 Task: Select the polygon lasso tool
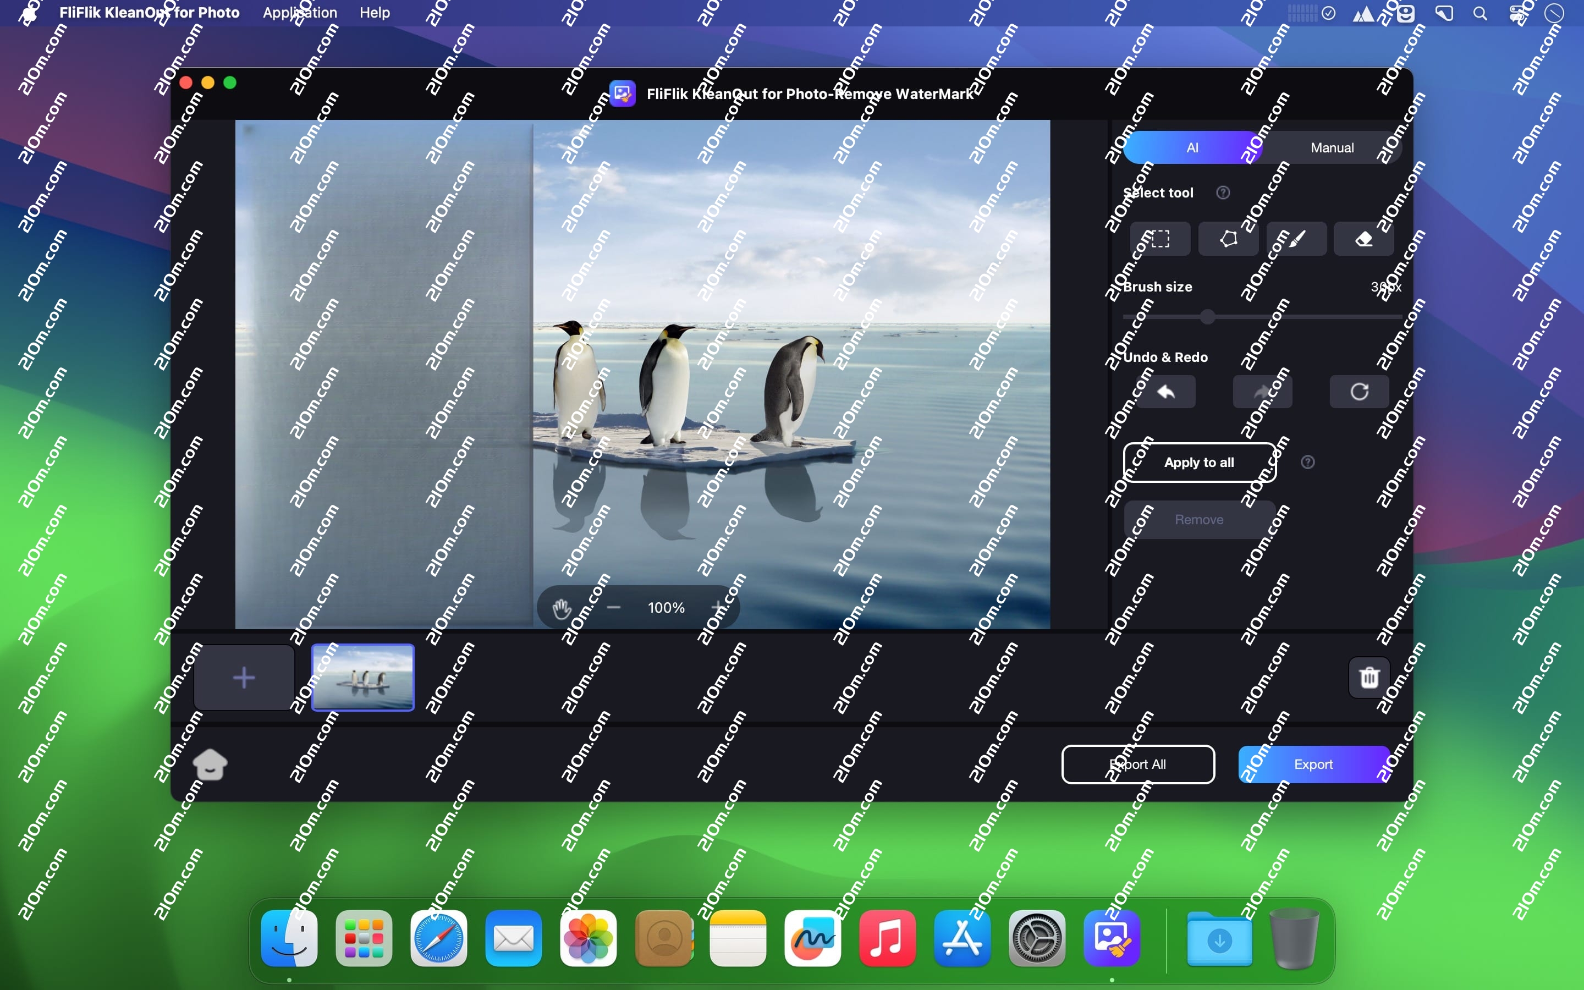point(1228,238)
